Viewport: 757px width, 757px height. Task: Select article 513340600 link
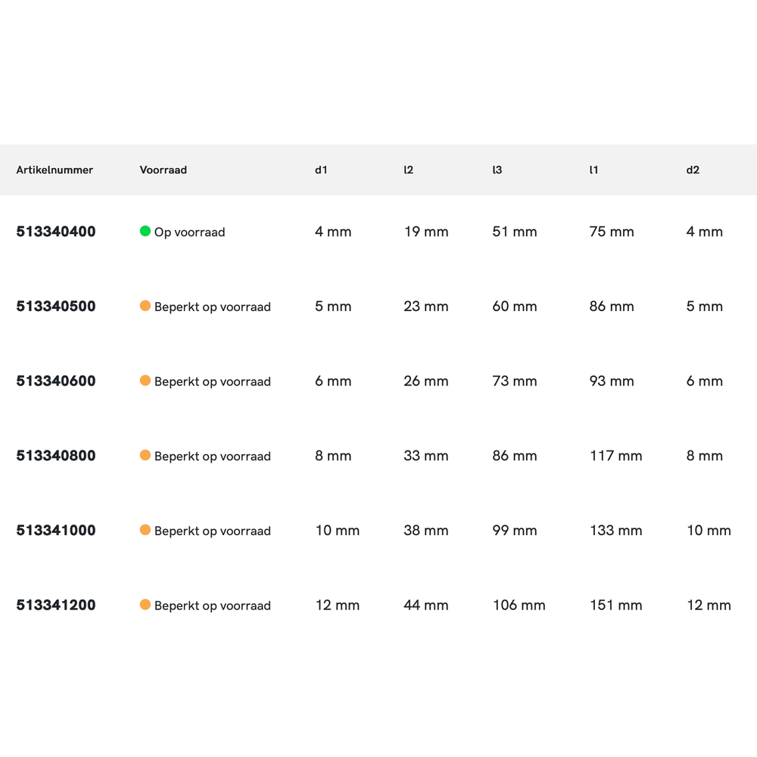(x=56, y=381)
